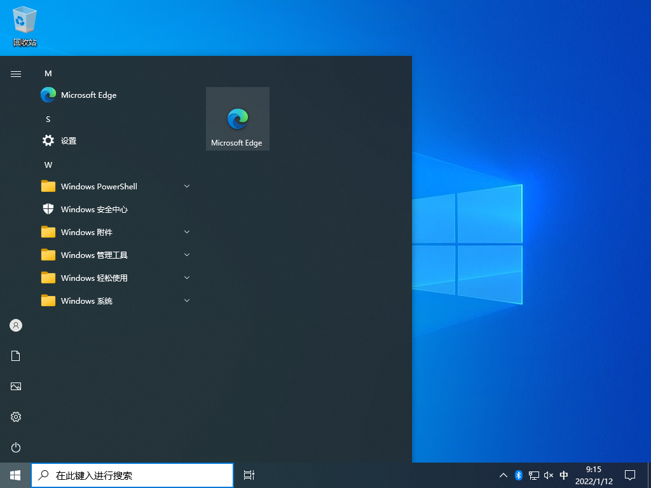The width and height of the screenshot is (651, 488).
Task: Expand the Windows 附件 folder
Action: [186, 232]
